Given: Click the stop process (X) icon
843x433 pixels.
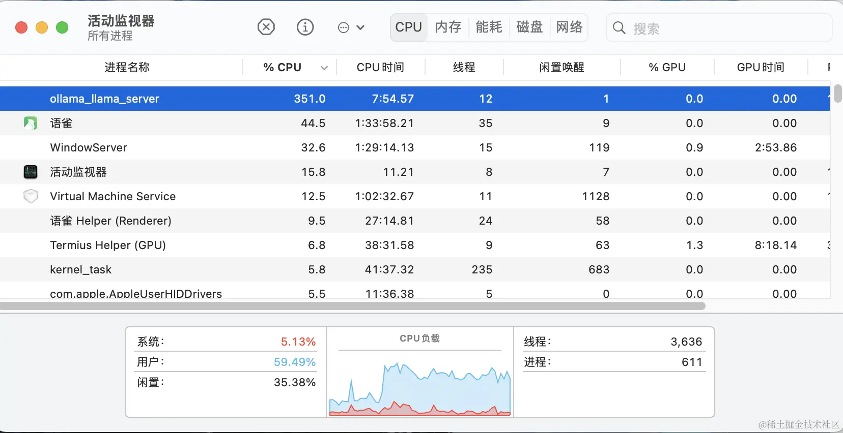Looking at the screenshot, I should click(266, 27).
